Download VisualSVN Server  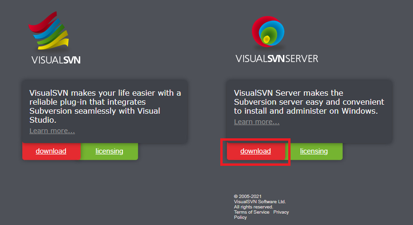pos(255,151)
